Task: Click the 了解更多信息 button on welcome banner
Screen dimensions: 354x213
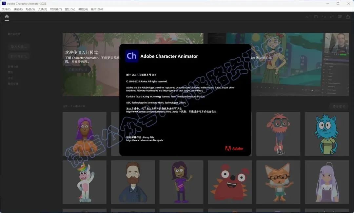Action: point(78,69)
